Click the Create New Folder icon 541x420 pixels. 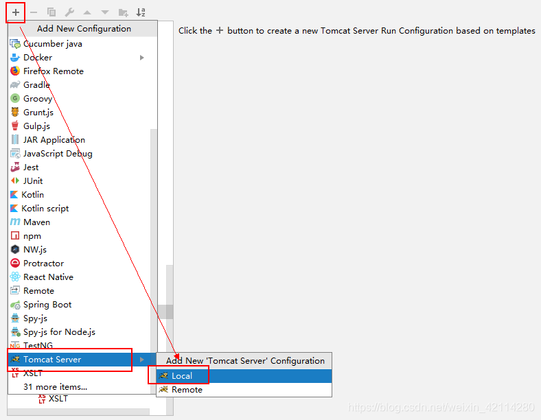(x=123, y=12)
